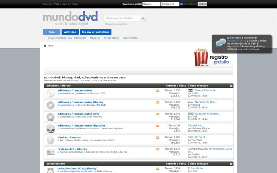Open ediciones / lanzamientos Blu-ray forum link

tap(80, 102)
